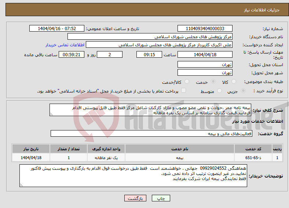Open اطلاعات تماس خریدار link
289x208 pixels.
click(65, 45)
